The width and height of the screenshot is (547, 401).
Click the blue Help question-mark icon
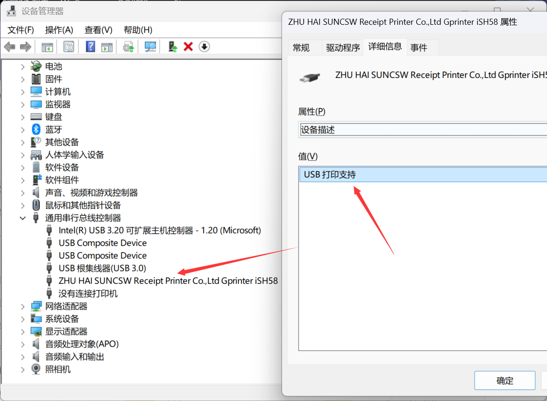pos(90,46)
